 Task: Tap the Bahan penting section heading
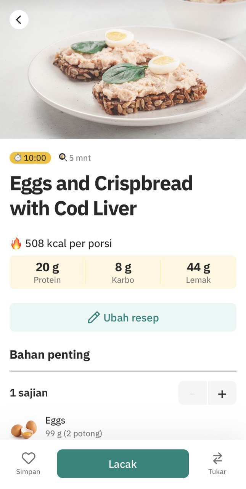50,355
